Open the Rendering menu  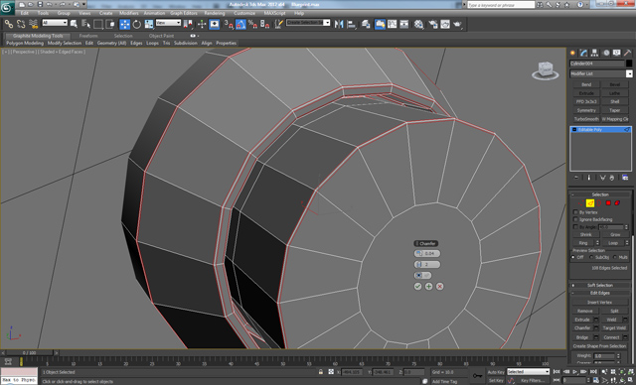click(x=215, y=13)
